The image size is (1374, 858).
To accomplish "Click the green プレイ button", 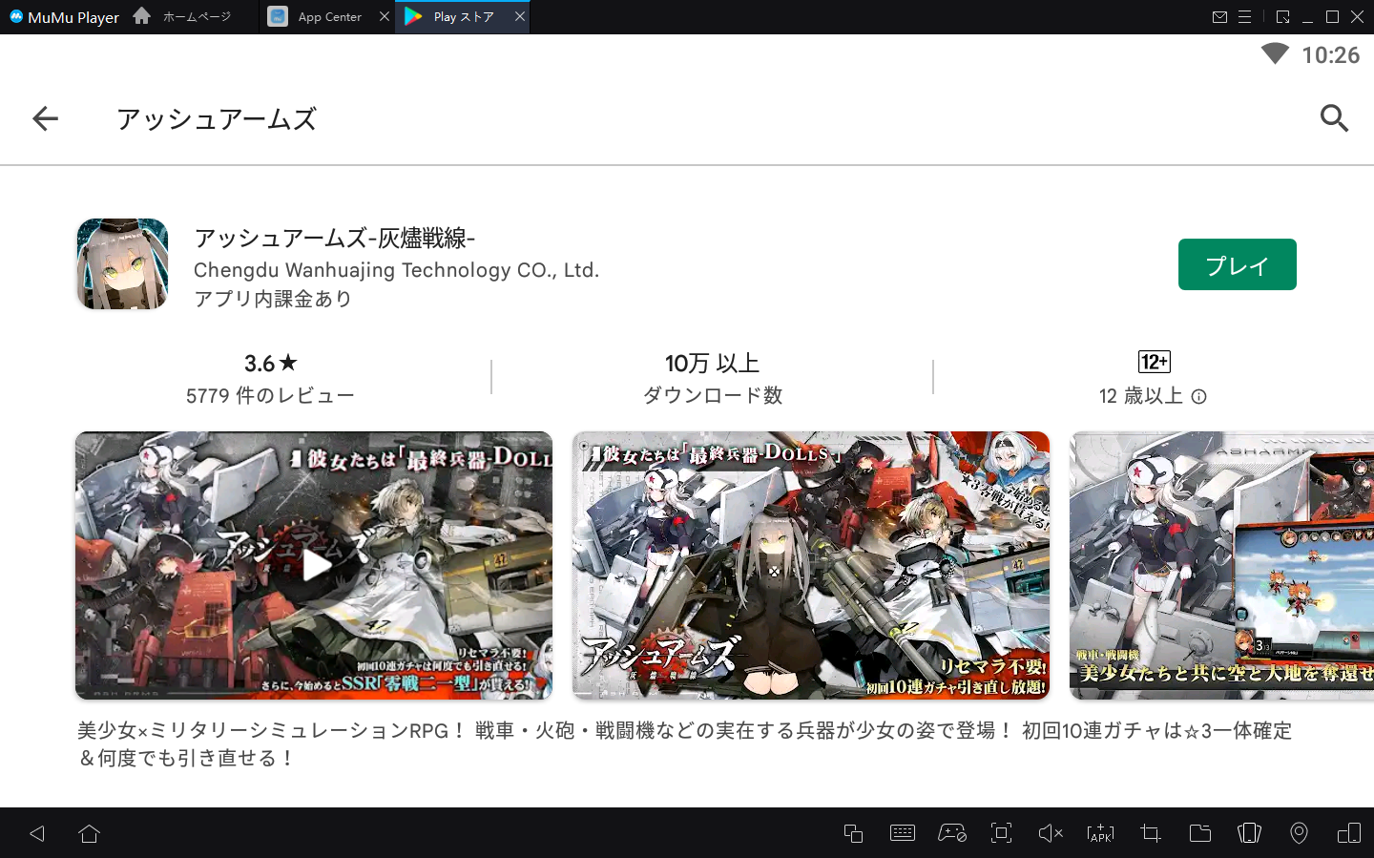I will point(1237,264).
